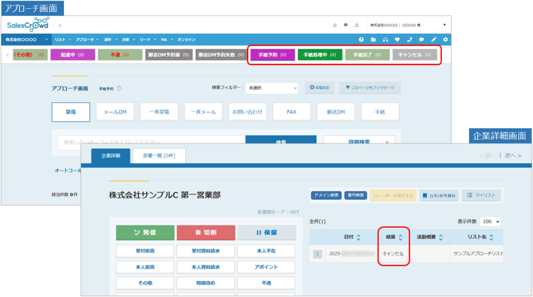Set font size to 小 (small)
Image resolution: width=533 pixels, height=297 pixels.
click(334, 25)
